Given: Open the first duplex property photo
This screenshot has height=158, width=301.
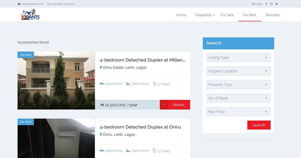Looking at the screenshot, I should tap(56, 81).
